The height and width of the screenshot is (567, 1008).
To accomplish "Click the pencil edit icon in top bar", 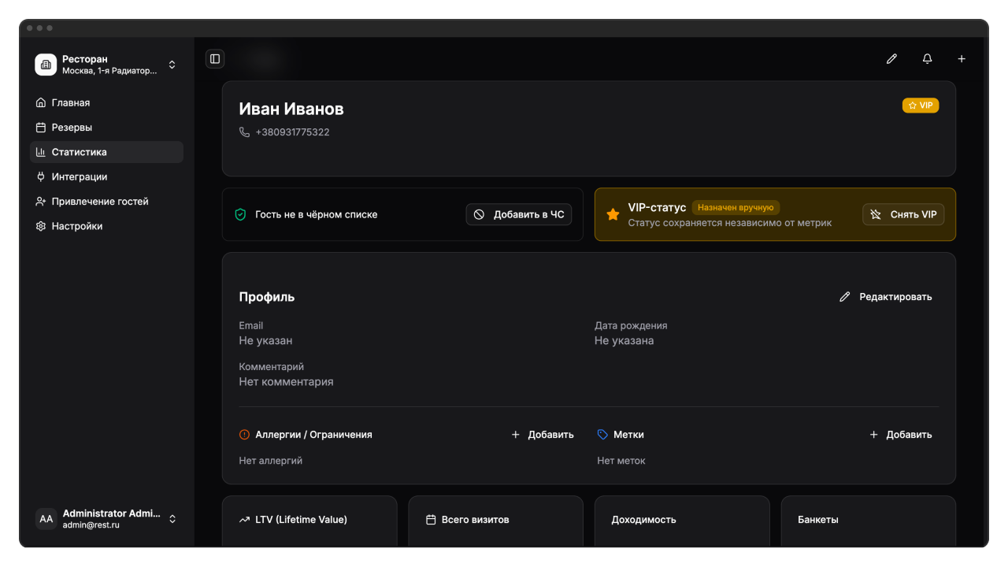I will point(891,59).
